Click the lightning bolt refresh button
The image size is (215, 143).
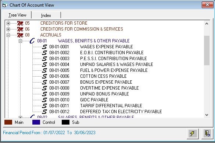click(193, 133)
